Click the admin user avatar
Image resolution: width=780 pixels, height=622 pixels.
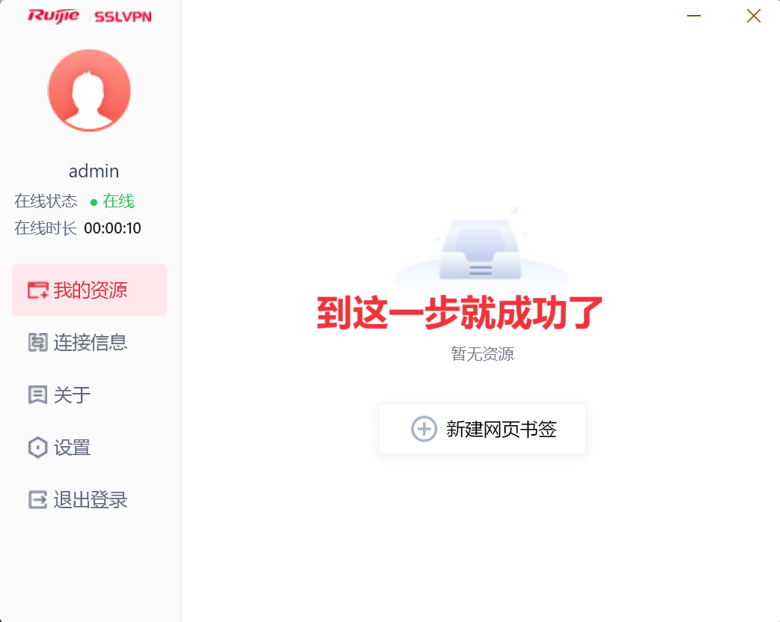[x=89, y=90]
